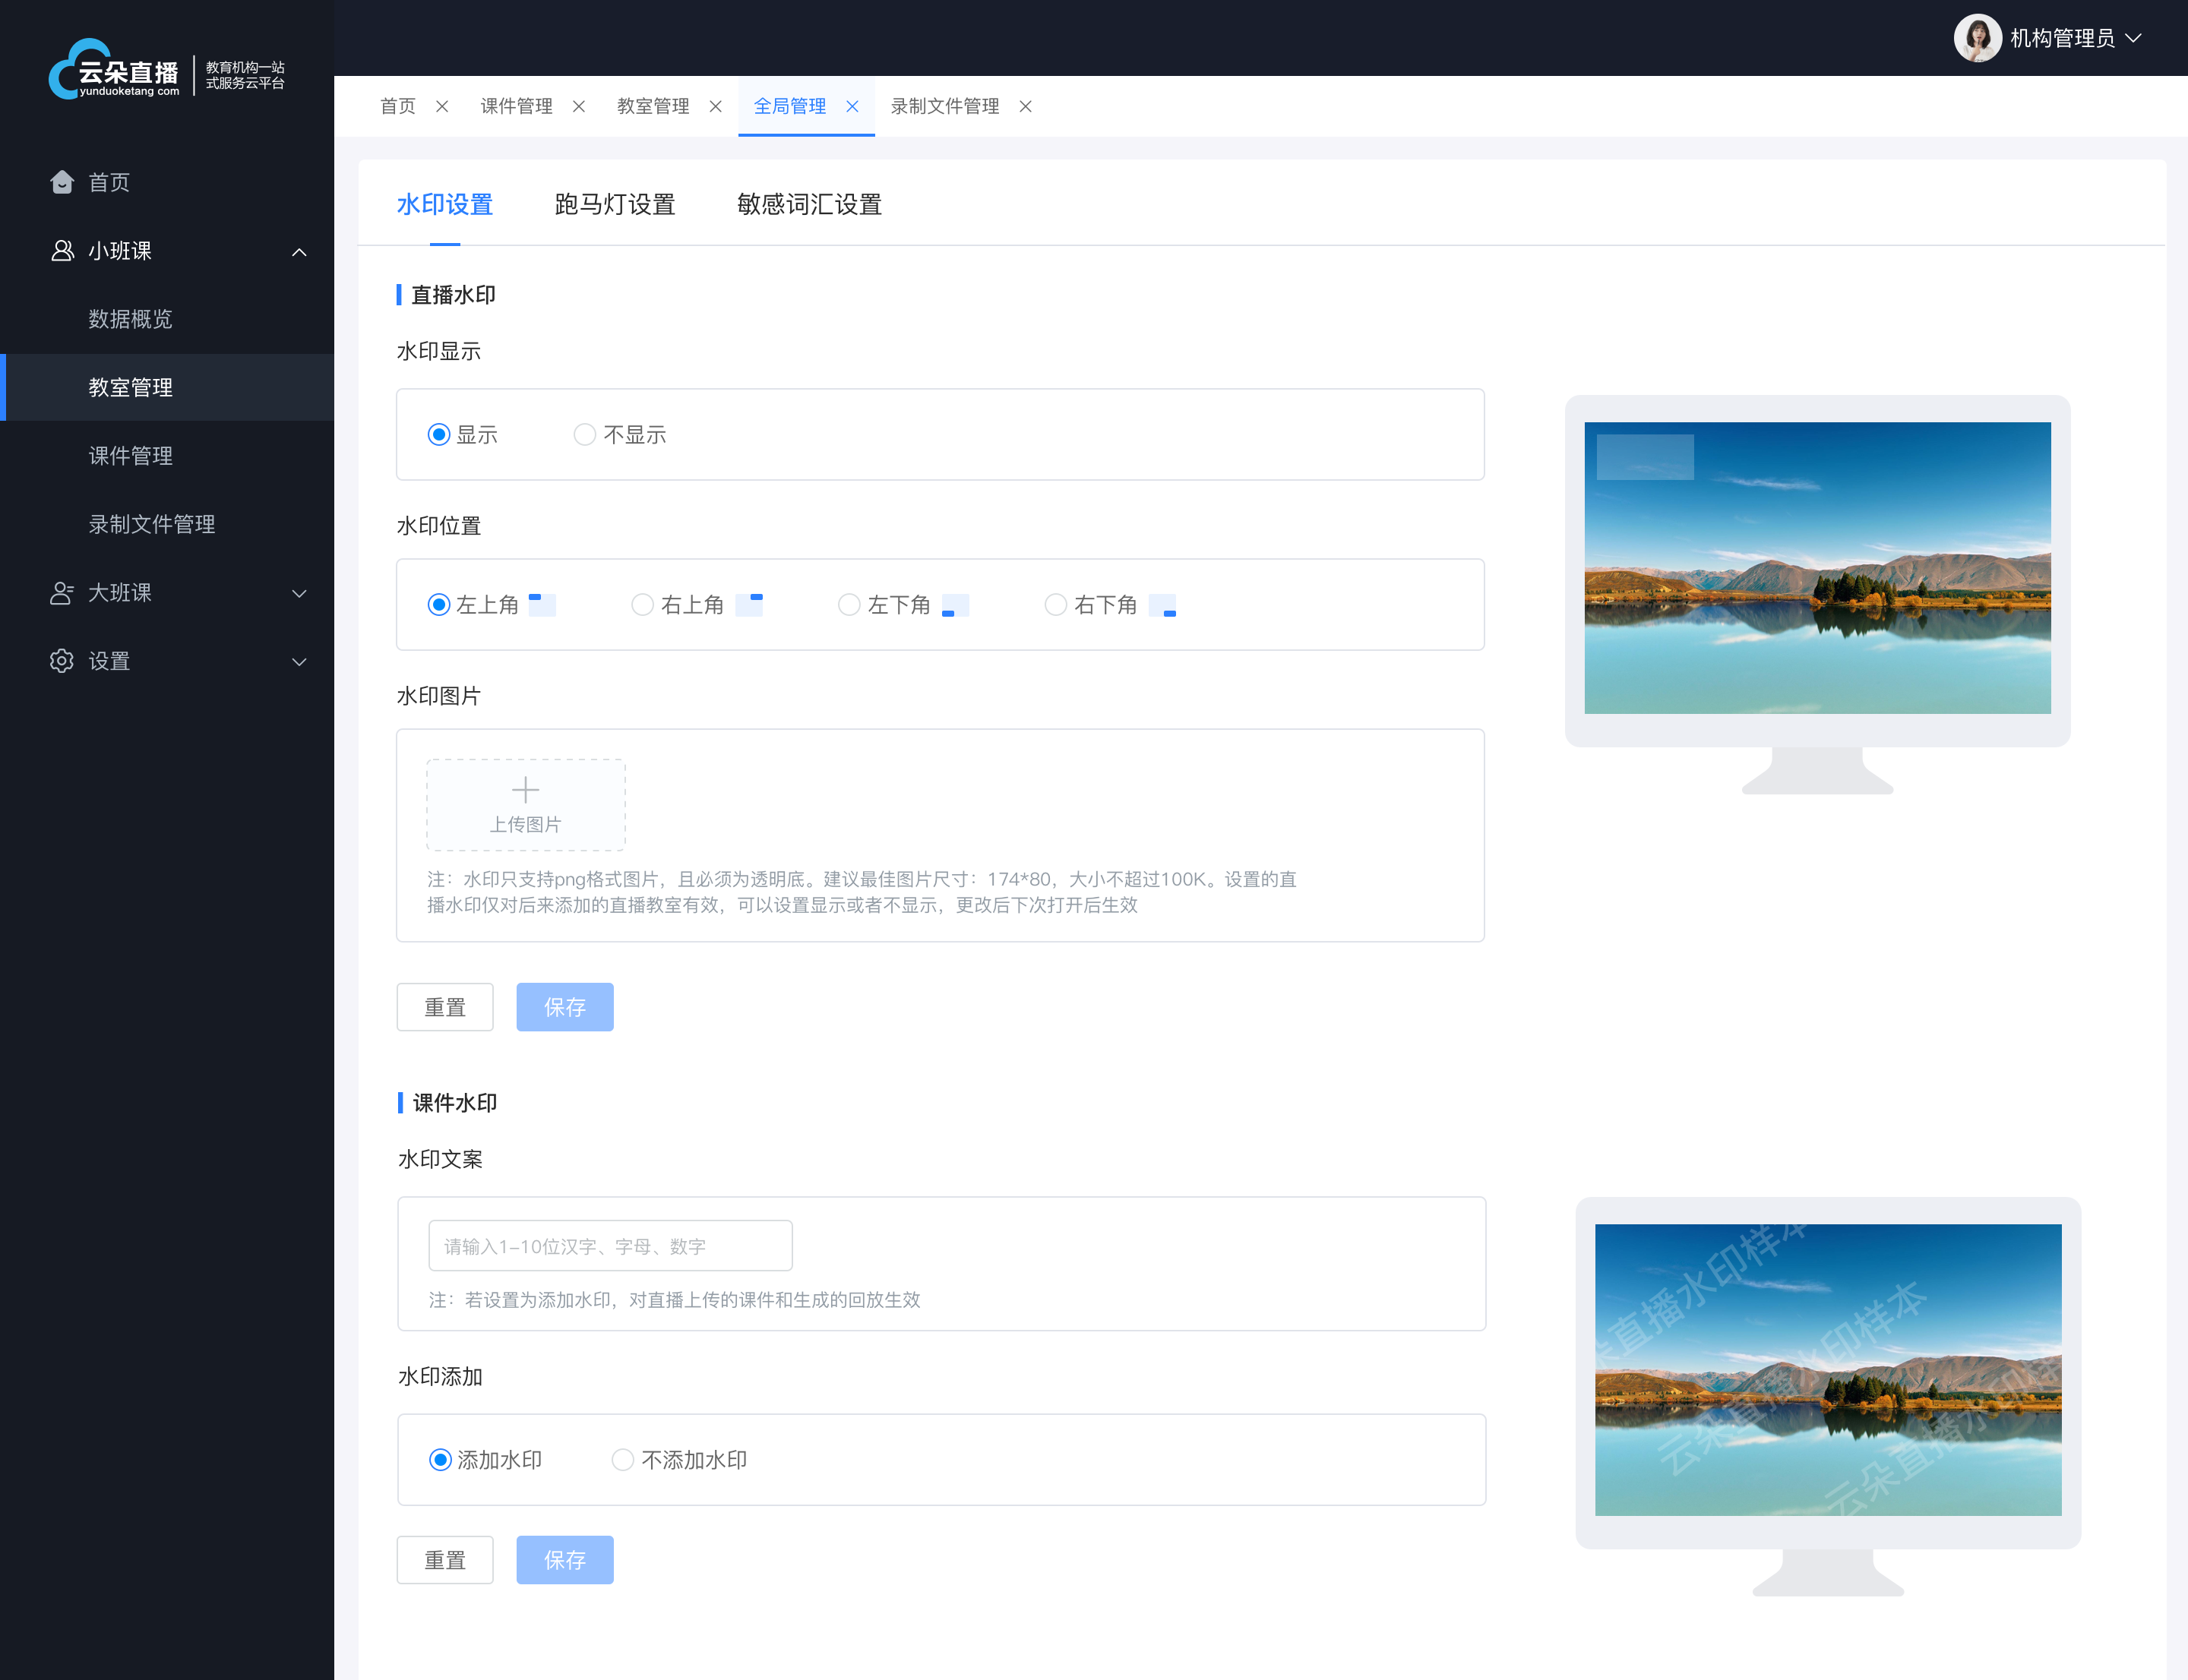Select 右上角 watermark position
The height and width of the screenshot is (1680, 2188).
click(642, 605)
